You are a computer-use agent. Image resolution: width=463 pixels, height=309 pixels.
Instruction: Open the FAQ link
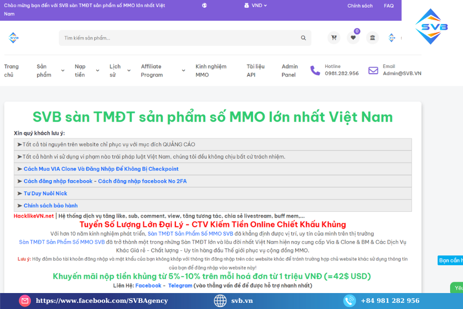(x=388, y=6)
